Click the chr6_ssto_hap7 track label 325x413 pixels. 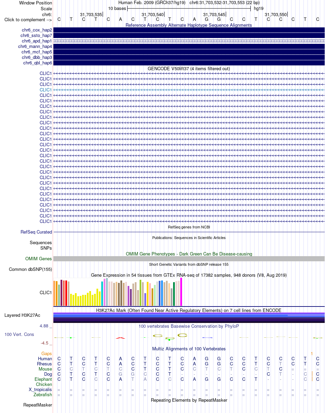pyautogui.click(x=36, y=36)
